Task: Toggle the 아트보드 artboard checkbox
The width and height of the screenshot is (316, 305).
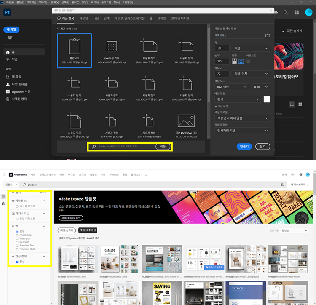Action: pos(248,61)
